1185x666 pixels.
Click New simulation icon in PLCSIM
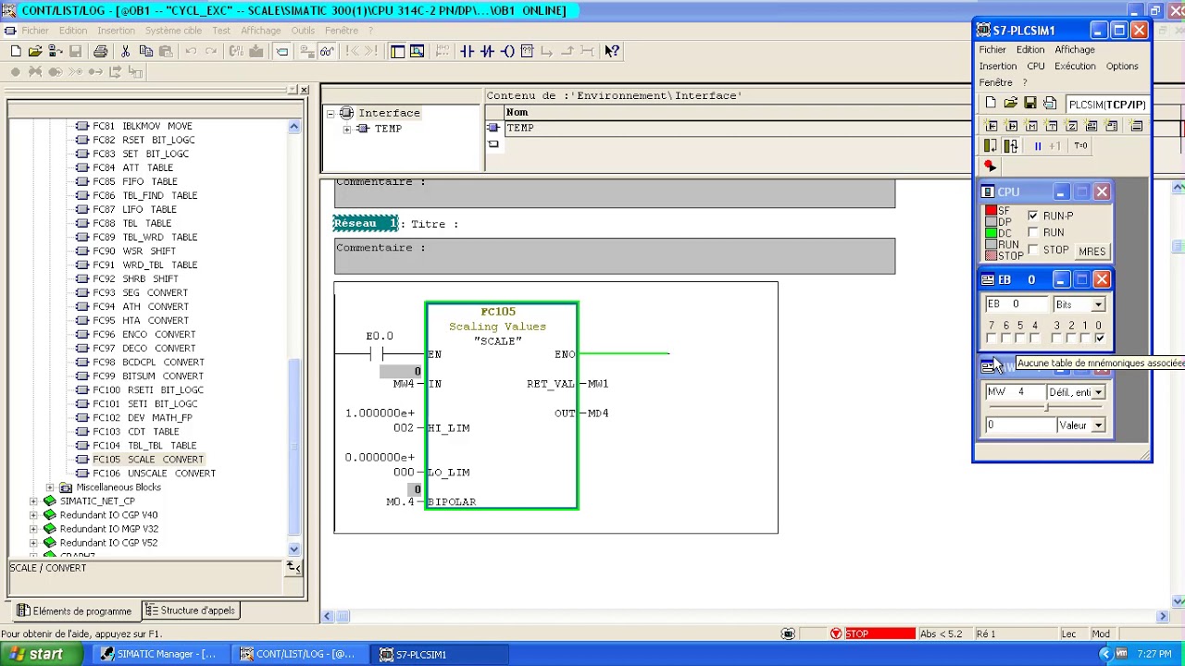pyautogui.click(x=991, y=104)
